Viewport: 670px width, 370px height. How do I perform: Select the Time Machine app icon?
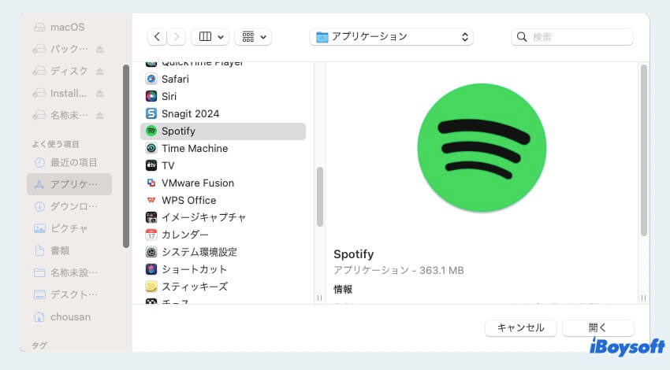click(151, 148)
